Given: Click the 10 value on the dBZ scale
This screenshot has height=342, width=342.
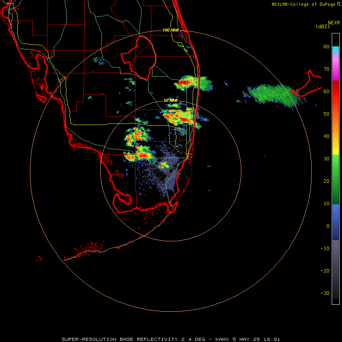Looking at the screenshot, I should [x=326, y=204].
